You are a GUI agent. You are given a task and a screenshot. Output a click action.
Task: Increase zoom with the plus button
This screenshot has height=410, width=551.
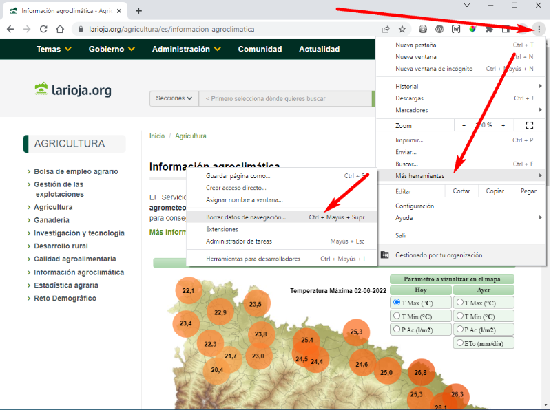pyautogui.click(x=503, y=125)
